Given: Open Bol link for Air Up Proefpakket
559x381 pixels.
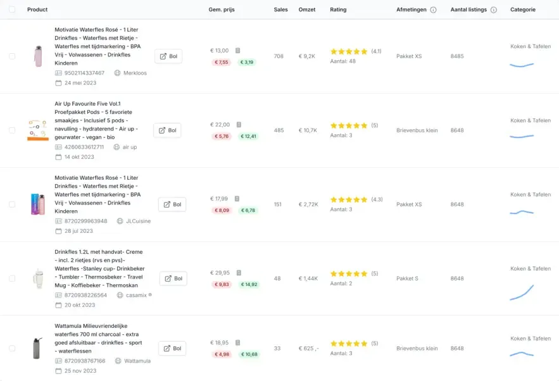Looking at the screenshot, I should tap(167, 130).
